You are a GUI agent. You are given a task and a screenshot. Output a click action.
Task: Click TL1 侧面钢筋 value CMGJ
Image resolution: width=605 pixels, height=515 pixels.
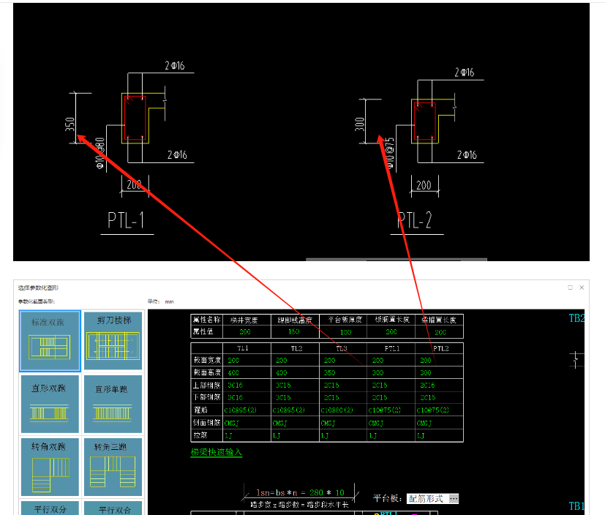231,423
